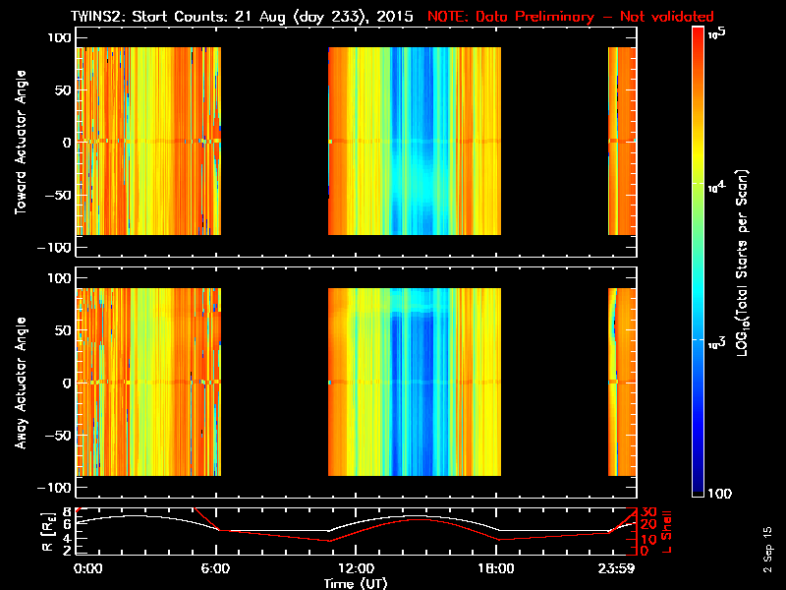Image resolution: width=786 pixels, height=590 pixels.
Task: Click the "LOG10(Total Starts per Scan)" colorbar label
Action: pyautogui.click(x=742, y=263)
